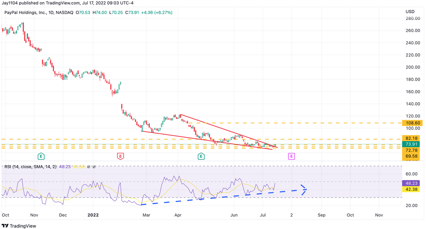Click the Jul label on time axis
Viewport: 426px width, 229px height.
coord(263,215)
